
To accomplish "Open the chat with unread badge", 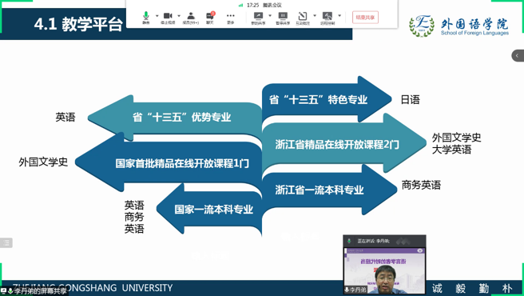I will [210, 18].
